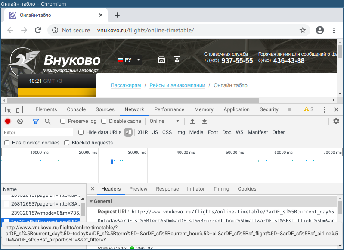Click the Внуково airport logo
The height and width of the screenshot is (250, 344).
[54, 61]
